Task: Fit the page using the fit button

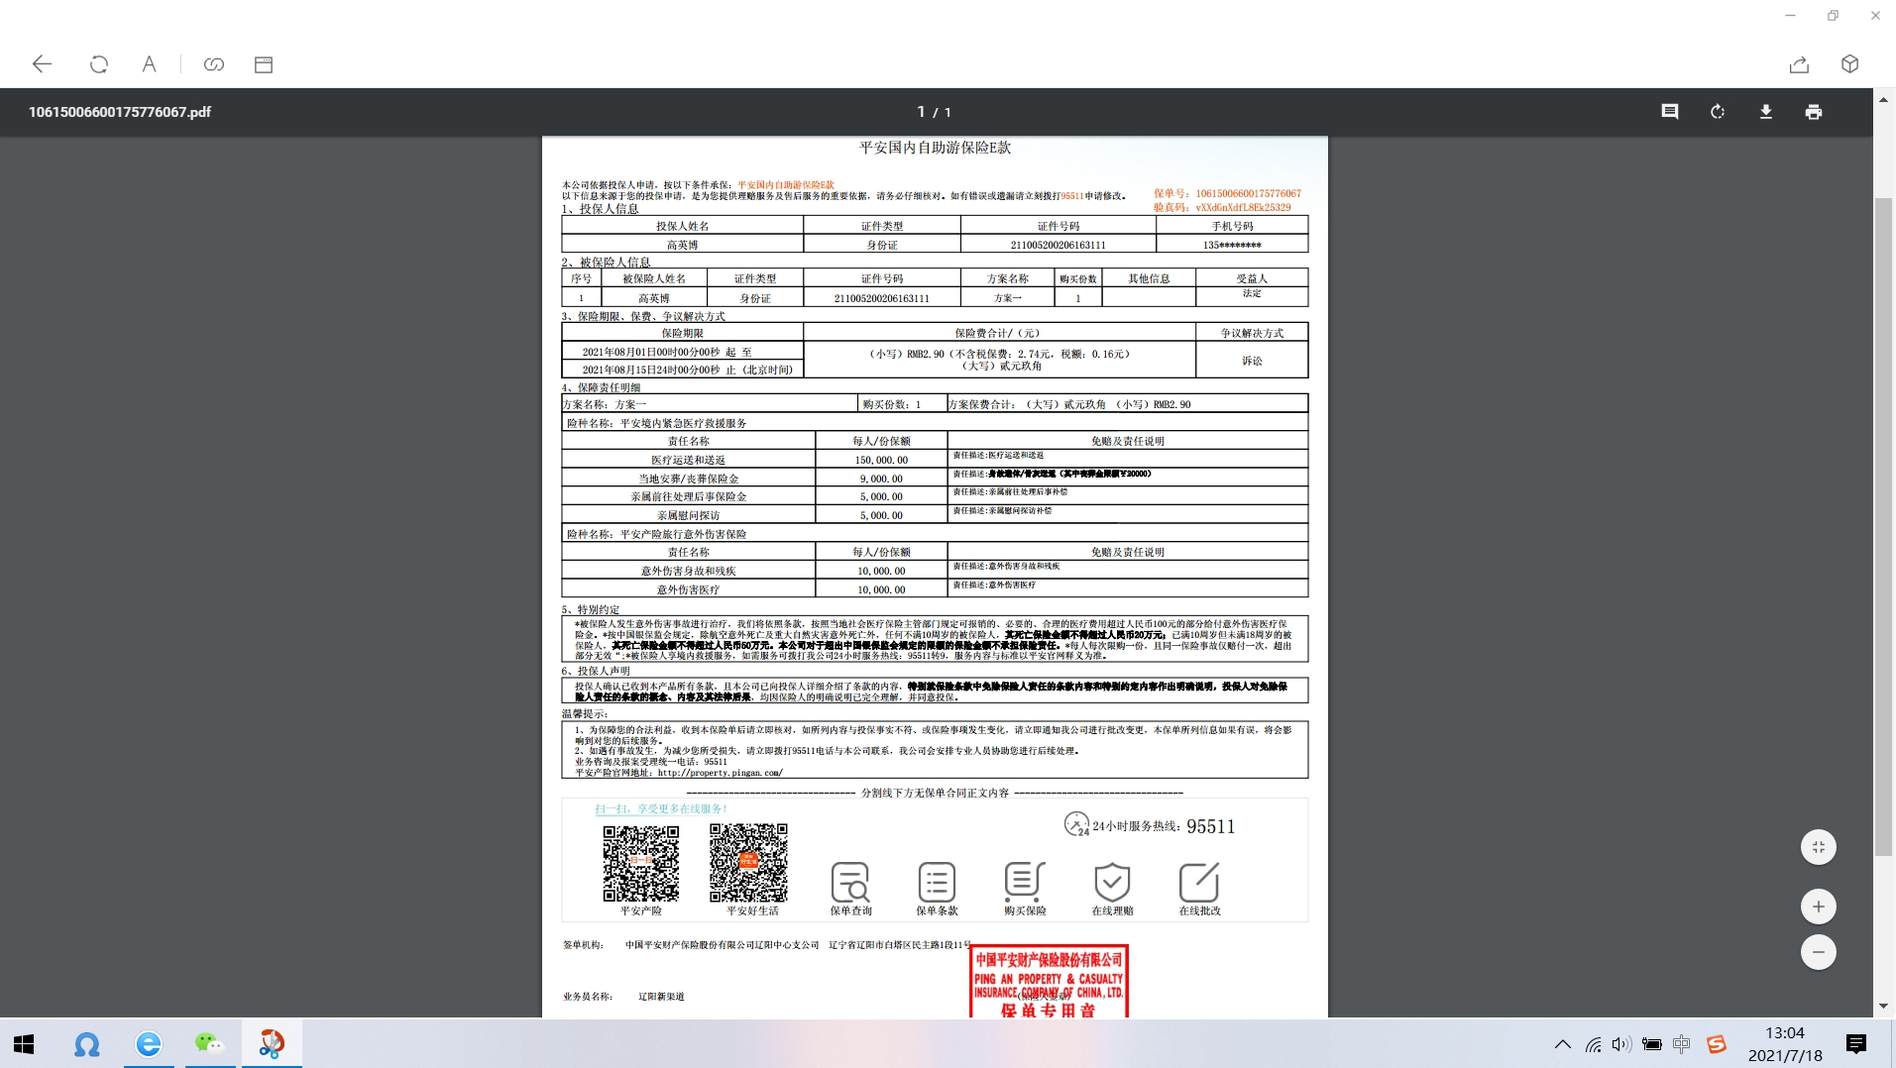Action: point(1819,847)
